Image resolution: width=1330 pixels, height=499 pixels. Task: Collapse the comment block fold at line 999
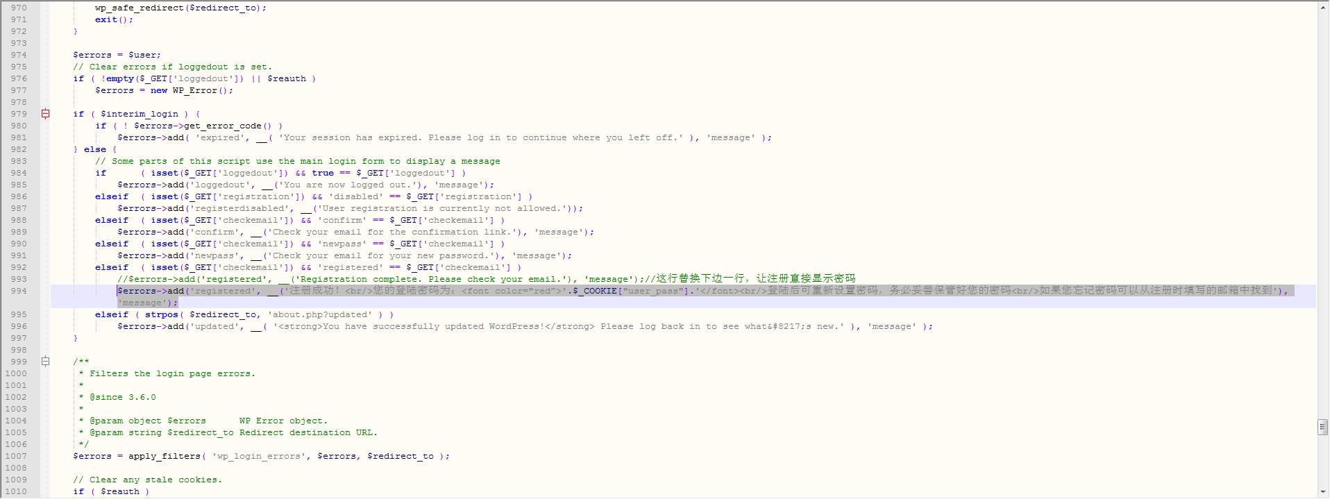coord(45,362)
